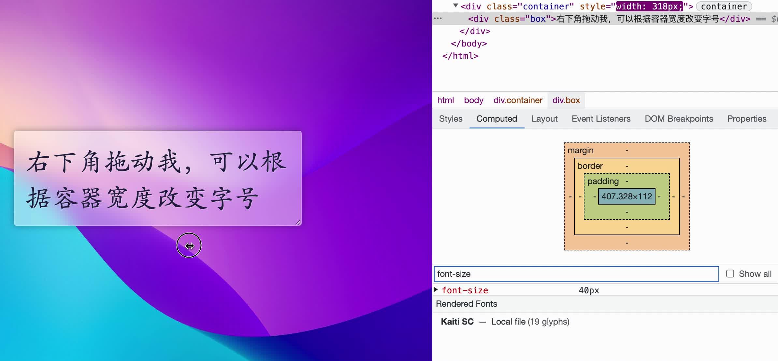Click the resize handle of the gradient text box

[x=298, y=222]
